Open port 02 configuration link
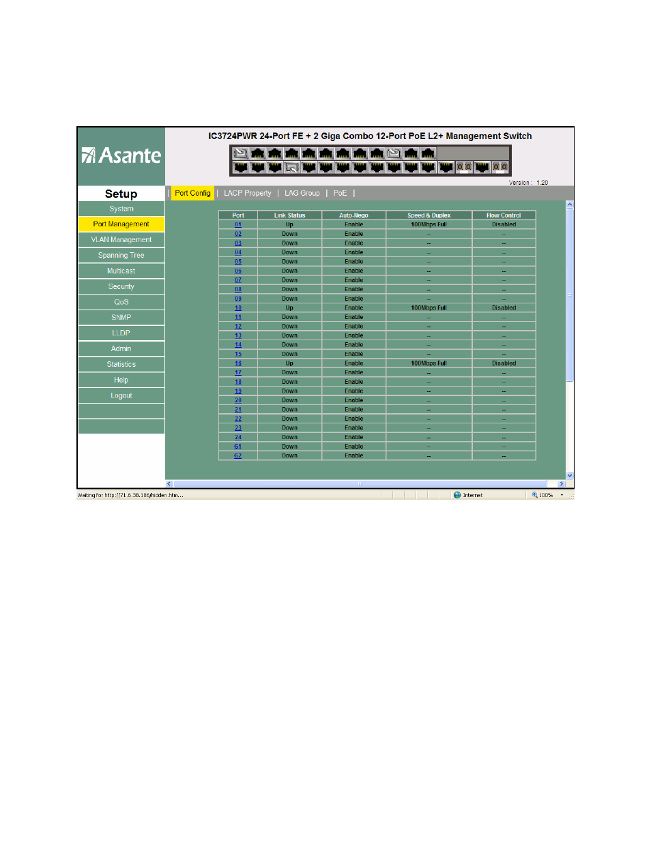This screenshot has height=842, width=651. (x=238, y=234)
